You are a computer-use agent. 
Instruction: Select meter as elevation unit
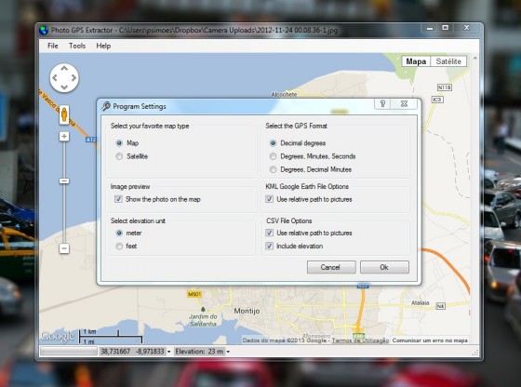pyautogui.click(x=119, y=233)
